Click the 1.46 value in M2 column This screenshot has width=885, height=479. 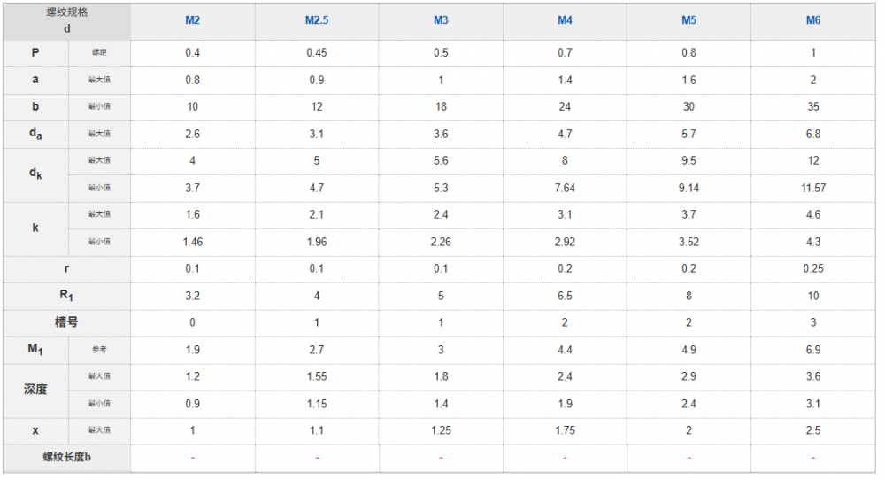coord(192,242)
